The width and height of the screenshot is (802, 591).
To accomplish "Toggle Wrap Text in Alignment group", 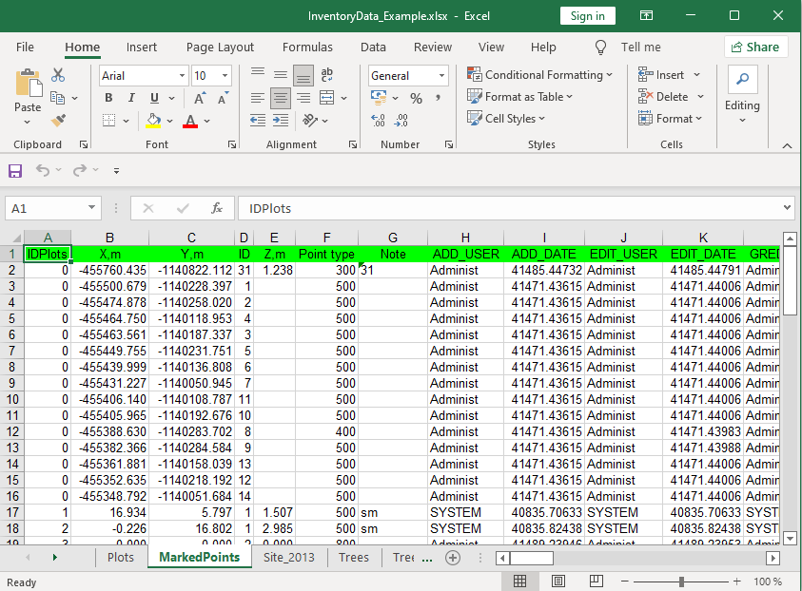I will 327,76.
